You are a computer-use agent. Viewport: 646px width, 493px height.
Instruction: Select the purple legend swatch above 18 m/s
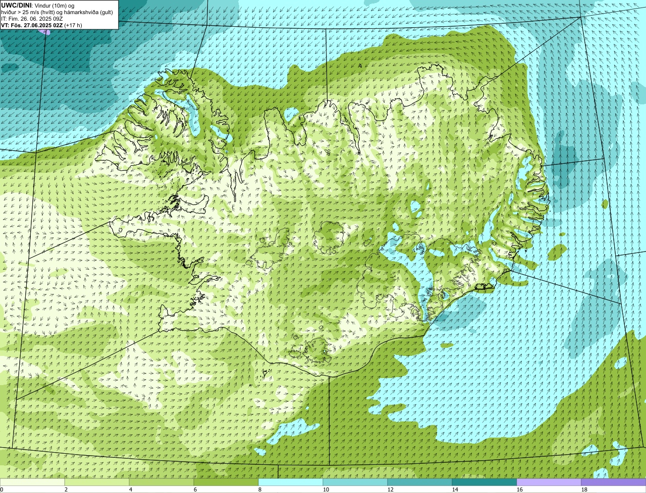[614, 482]
